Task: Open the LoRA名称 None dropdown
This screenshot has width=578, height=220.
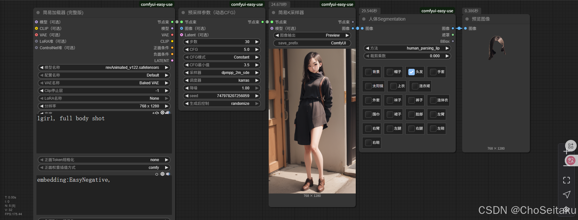Action: [104, 98]
